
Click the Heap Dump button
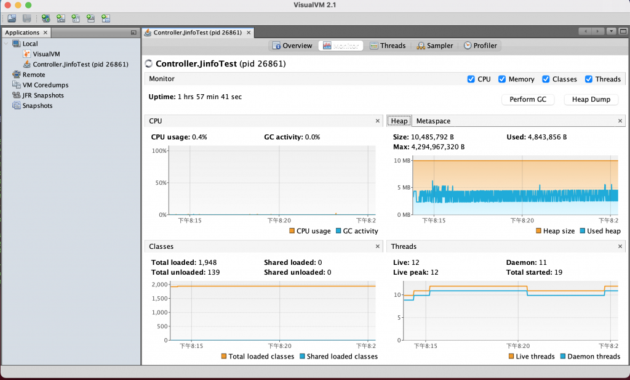591,99
